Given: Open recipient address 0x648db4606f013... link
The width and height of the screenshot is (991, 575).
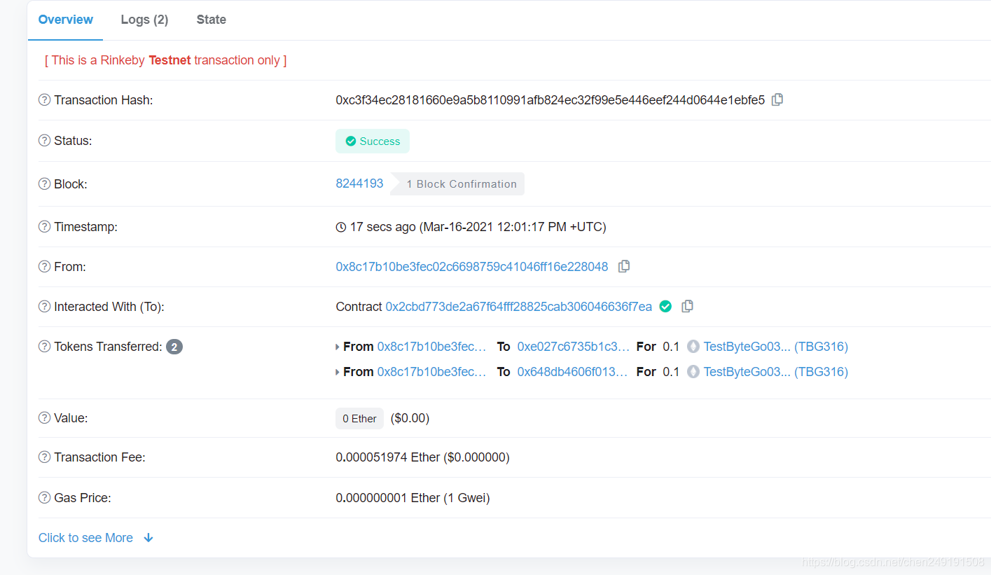Looking at the screenshot, I should pyautogui.click(x=573, y=372).
